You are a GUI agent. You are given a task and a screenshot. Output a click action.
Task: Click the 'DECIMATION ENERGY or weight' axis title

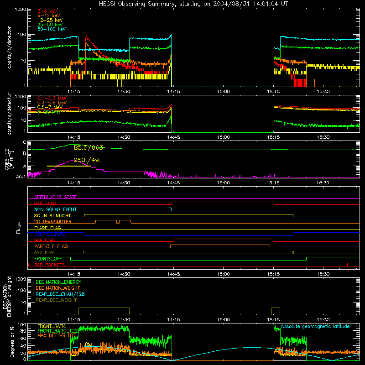coord(7,296)
